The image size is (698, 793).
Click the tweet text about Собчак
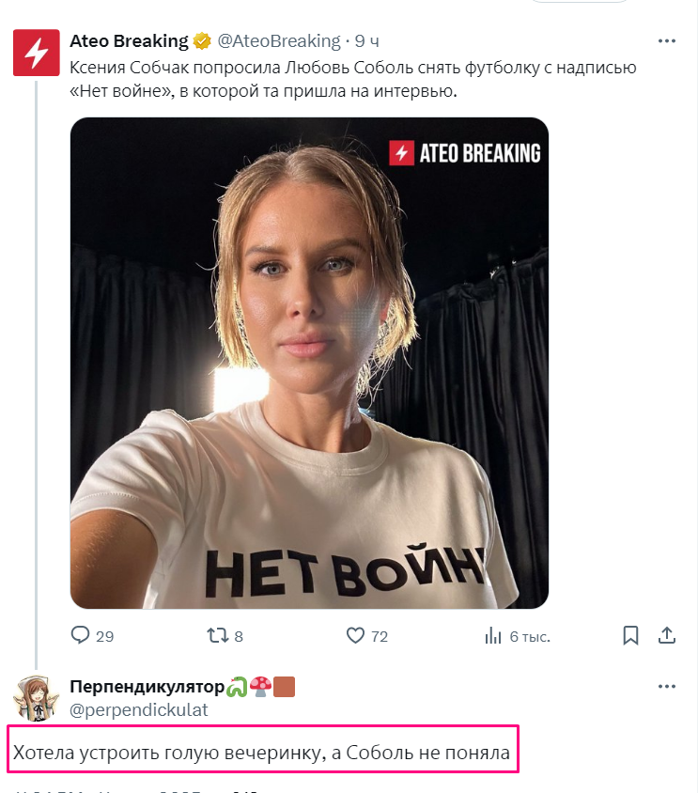tap(353, 80)
